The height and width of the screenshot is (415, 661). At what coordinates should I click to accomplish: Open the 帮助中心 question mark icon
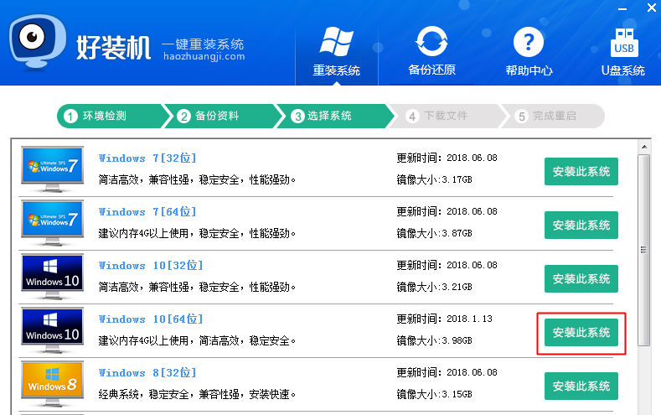point(528,42)
